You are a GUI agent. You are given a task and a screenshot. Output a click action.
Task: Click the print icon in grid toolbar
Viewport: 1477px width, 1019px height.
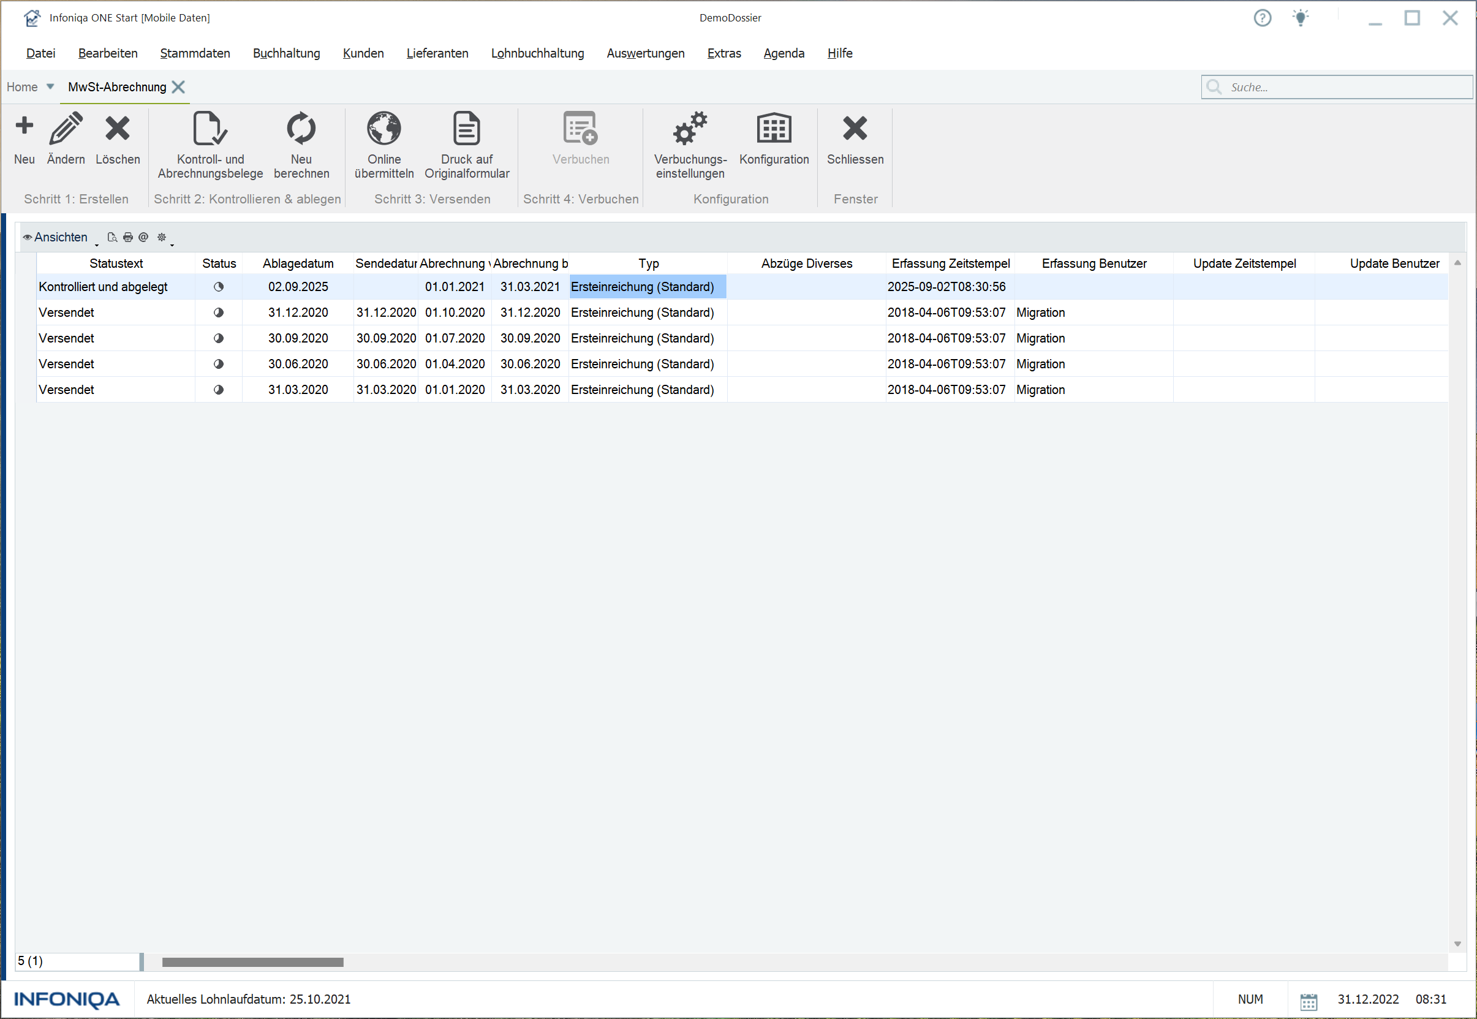coord(127,238)
